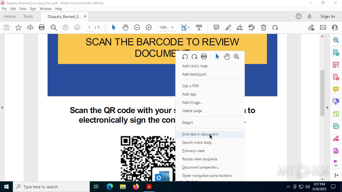Rotate page with circular arrow icon

click(275, 27)
